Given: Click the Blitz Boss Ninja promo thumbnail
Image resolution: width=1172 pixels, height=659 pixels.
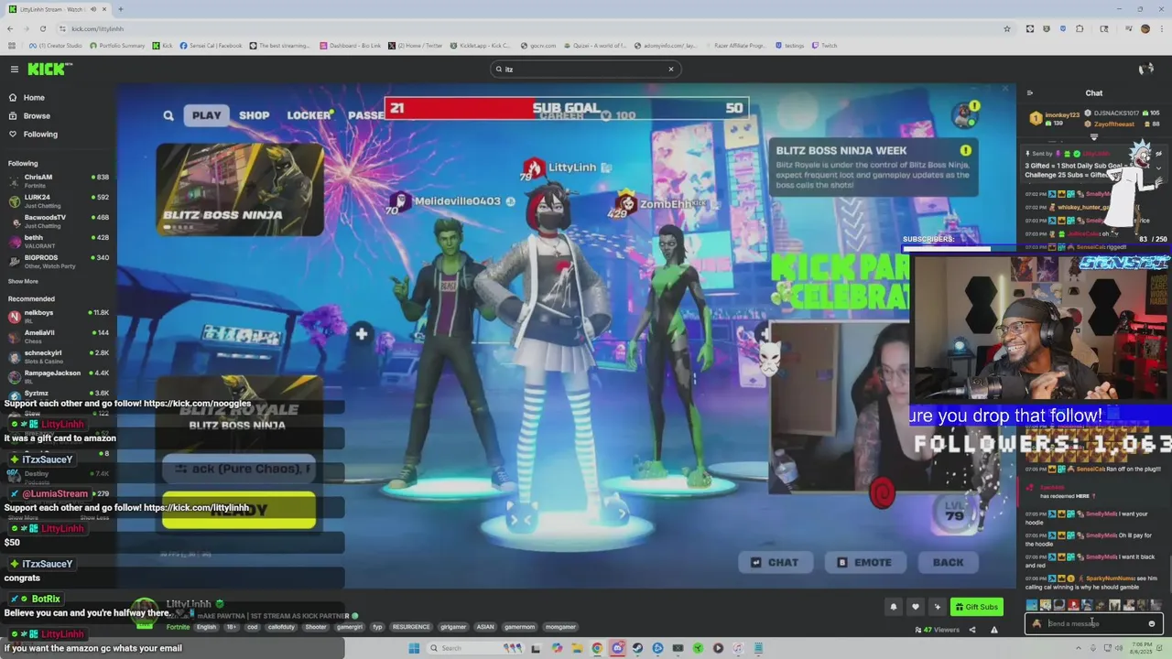Looking at the screenshot, I should point(240,189).
